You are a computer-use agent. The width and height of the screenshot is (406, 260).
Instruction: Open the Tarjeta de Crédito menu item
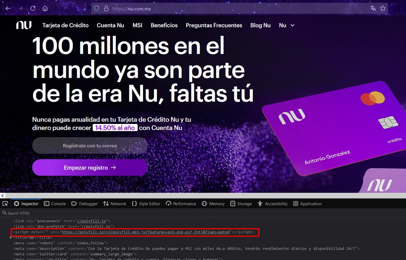(x=65, y=25)
